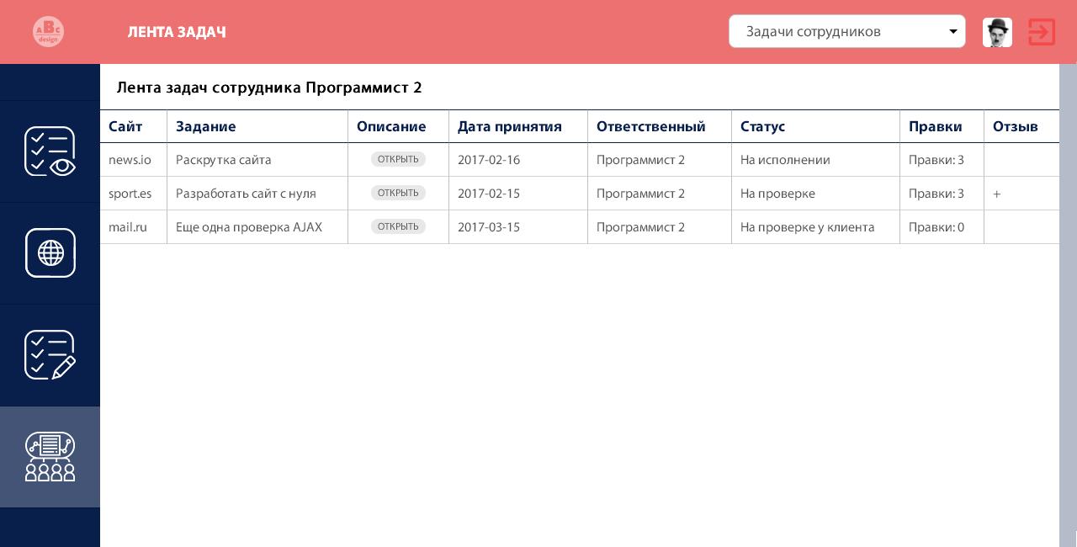Click Правки: 3 in news.io row
Viewport: 1077px width, 547px height.
tap(936, 160)
